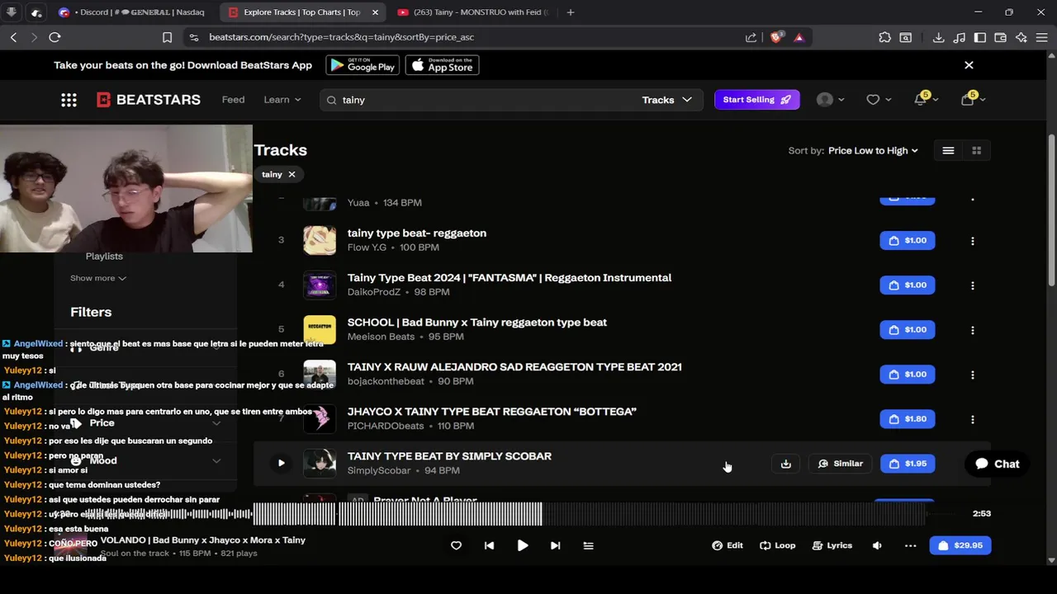Viewport: 1057px width, 594px height.
Task: Open the Feed page
Action: (233, 100)
